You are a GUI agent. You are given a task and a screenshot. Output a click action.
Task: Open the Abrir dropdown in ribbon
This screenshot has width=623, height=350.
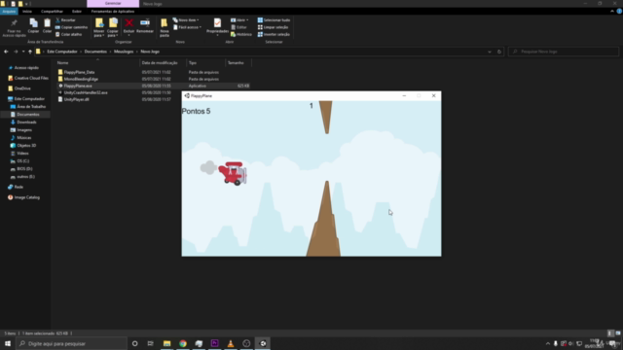239,19
